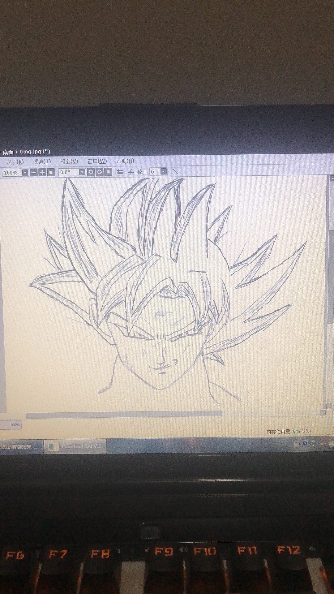Reset canvas rotation with square icon
The height and width of the screenshot is (594, 334).
pos(108,172)
